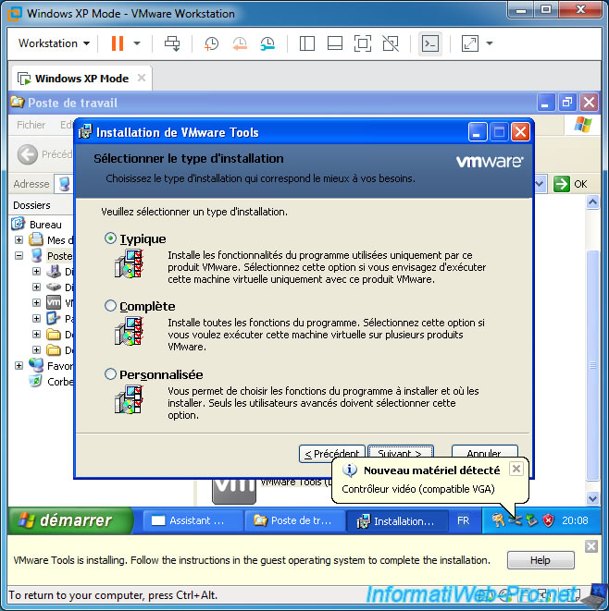Close the Nouveau matériel détecté balloon
609x611 pixels.
click(516, 469)
